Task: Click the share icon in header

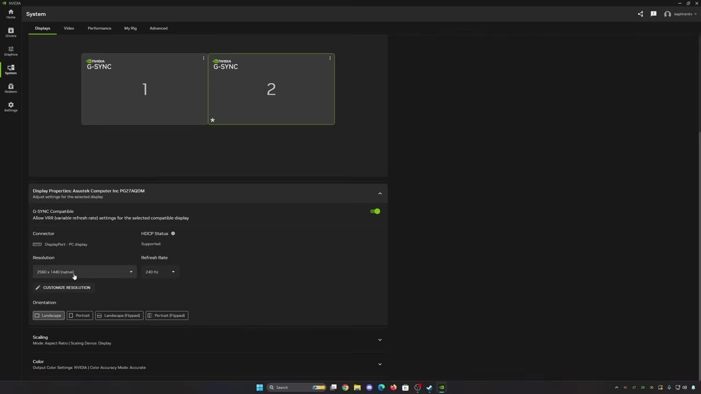Action: 640,14
